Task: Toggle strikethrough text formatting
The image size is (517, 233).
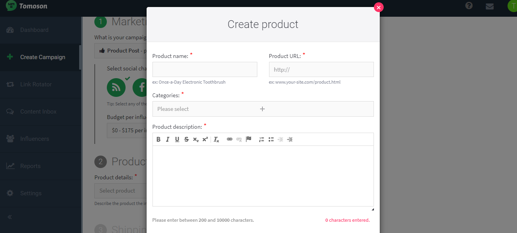Action: 186,139
